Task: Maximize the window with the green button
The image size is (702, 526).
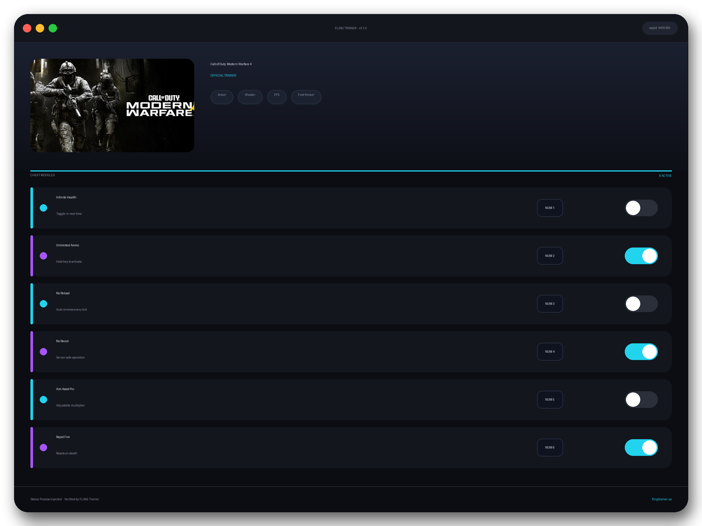Action: [x=53, y=28]
